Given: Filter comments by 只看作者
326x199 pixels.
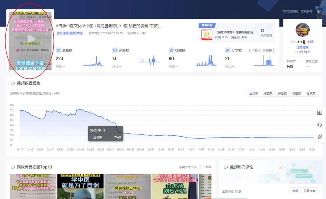Looking at the screenshot, I should 309,191.
